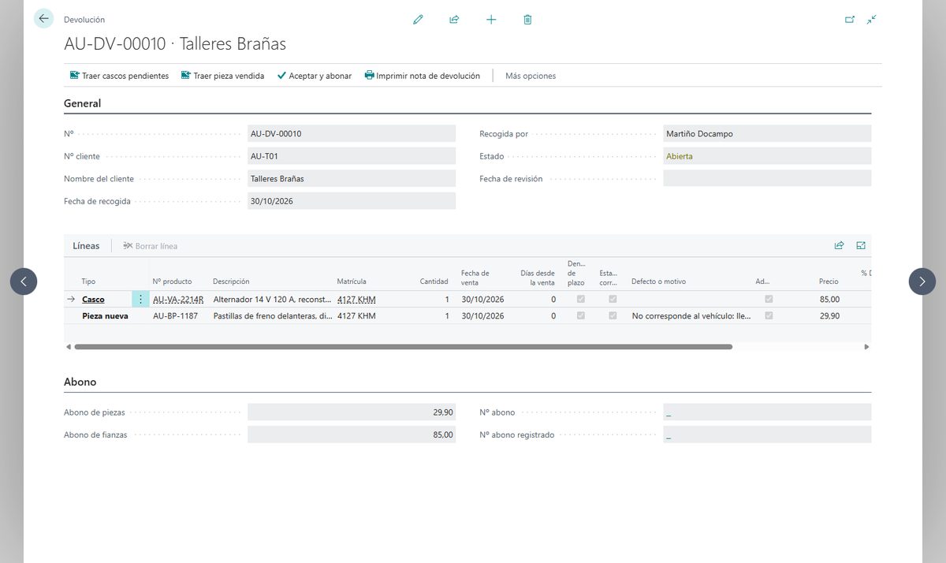This screenshot has width=946, height=563.
Task: Open the page in a new window
Action: click(850, 20)
